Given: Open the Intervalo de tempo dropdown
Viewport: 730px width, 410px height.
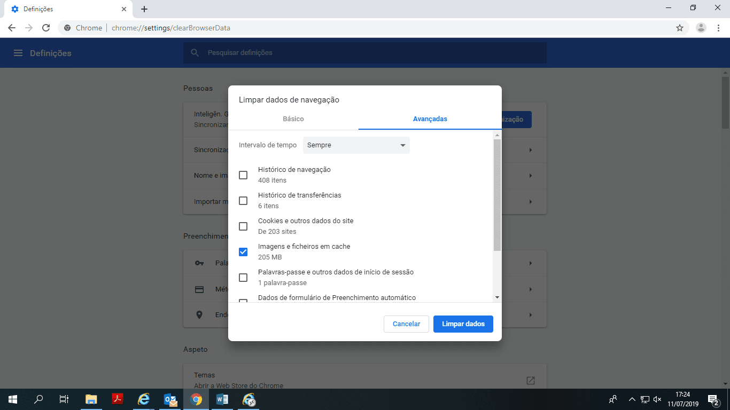Looking at the screenshot, I should tap(356, 145).
